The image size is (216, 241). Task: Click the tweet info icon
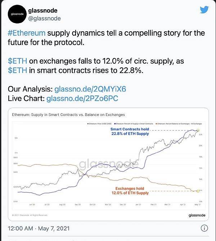204,228
